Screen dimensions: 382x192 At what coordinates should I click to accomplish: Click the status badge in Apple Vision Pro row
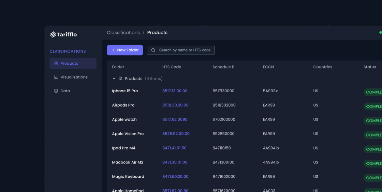pyautogui.click(x=373, y=135)
